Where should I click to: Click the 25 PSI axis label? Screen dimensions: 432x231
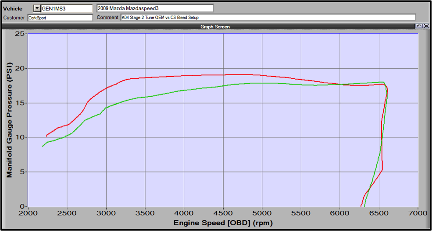(x=20, y=34)
